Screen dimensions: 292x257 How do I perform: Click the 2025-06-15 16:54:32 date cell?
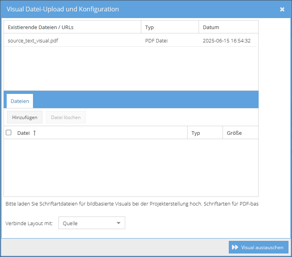(226, 40)
